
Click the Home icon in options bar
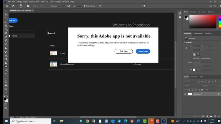pyautogui.click(x=7, y=6)
